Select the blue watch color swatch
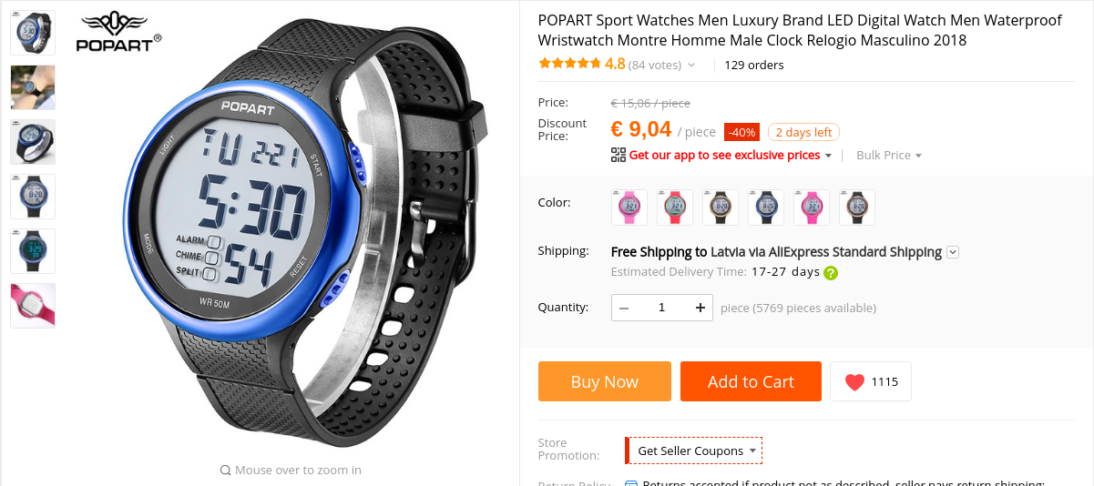This screenshot has width=1094, height=486. point(766,208)
